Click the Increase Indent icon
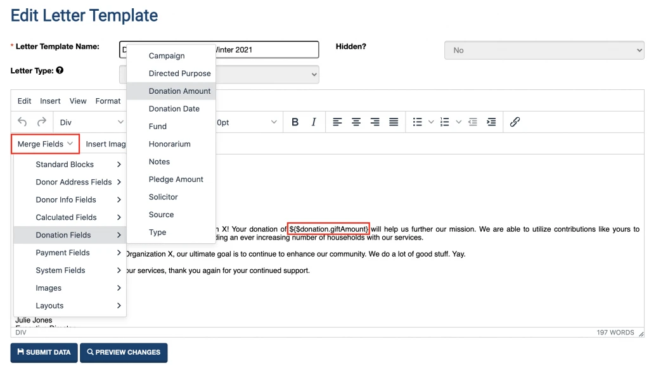This screenshot has width=649, height=375. click(492, 122)
